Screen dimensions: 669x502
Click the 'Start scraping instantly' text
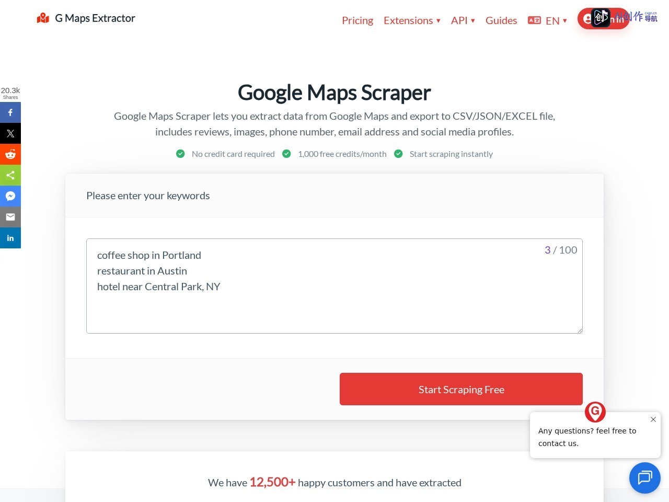tap(451, 154)
